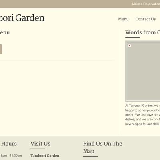The image size is (160, 160).
Task: Click the Tandoori Garden address name in footer
Action: [x=45, y=156]
